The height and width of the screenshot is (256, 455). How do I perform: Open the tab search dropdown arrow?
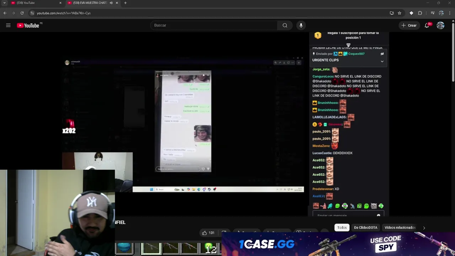click(4, 3)
